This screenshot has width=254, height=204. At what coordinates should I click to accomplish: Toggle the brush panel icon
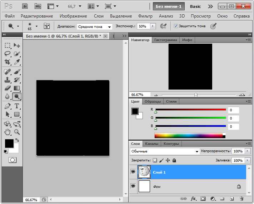tap(47, 26)
